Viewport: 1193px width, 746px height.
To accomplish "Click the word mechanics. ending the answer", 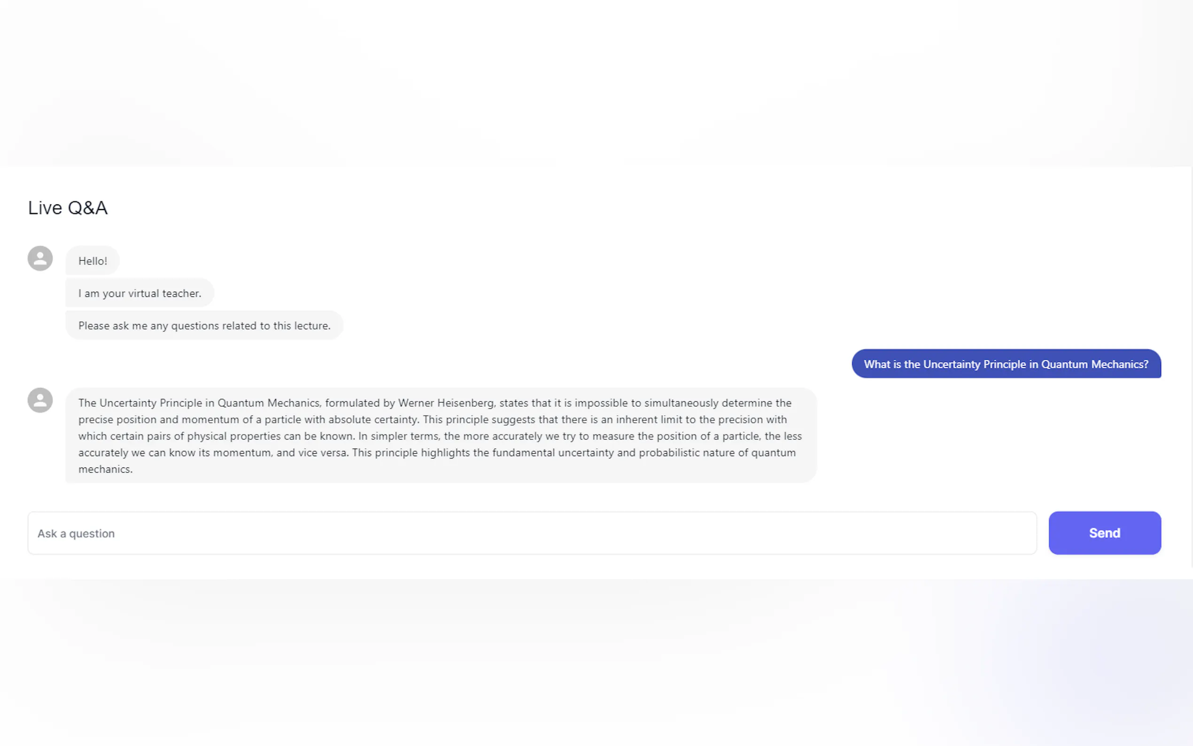I will click(x=106, y=469).
